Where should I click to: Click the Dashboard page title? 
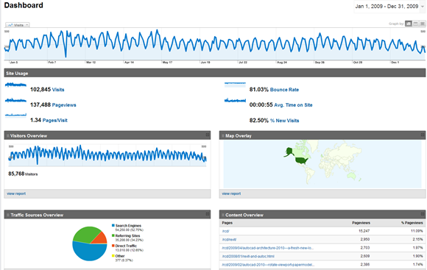[x=24, y=5]
